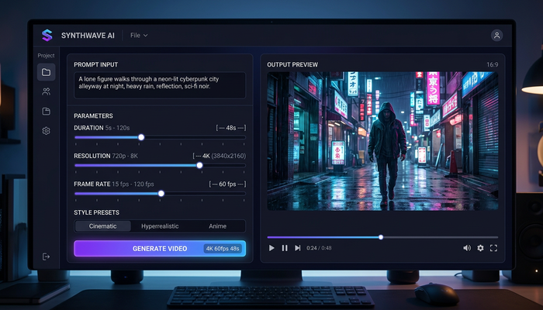543x310 pixels.
Task: Play the preview video
Action: (271, 248)
